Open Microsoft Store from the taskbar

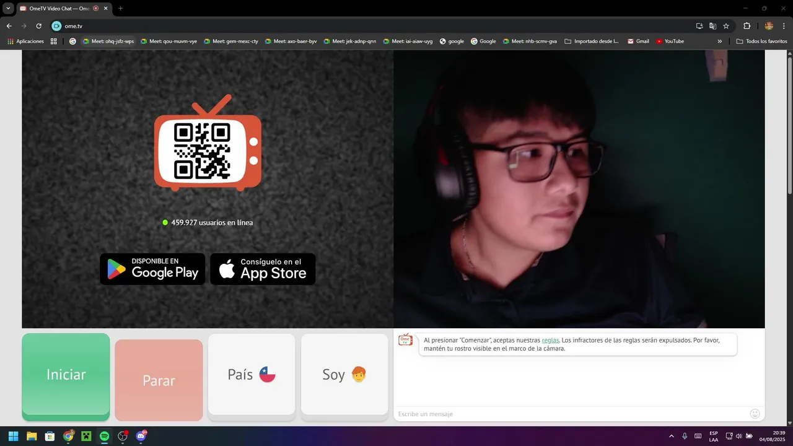[x=50, y=436]
